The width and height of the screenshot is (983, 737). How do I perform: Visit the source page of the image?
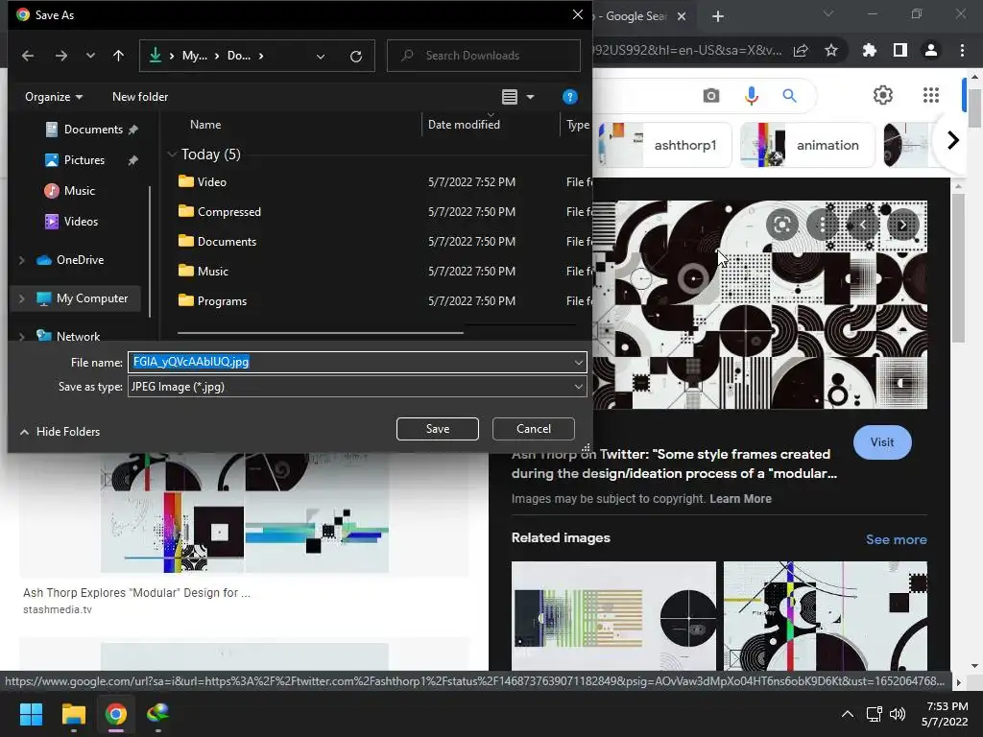pyautogui.click(x=882, y=441)
